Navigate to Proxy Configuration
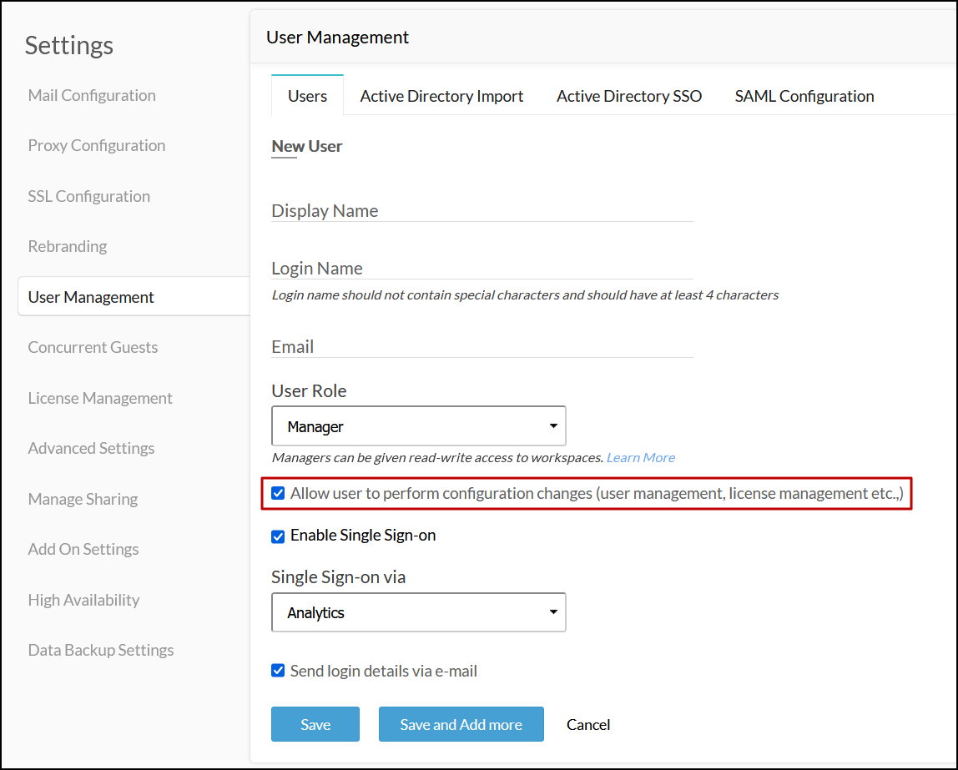 (97, 145)
